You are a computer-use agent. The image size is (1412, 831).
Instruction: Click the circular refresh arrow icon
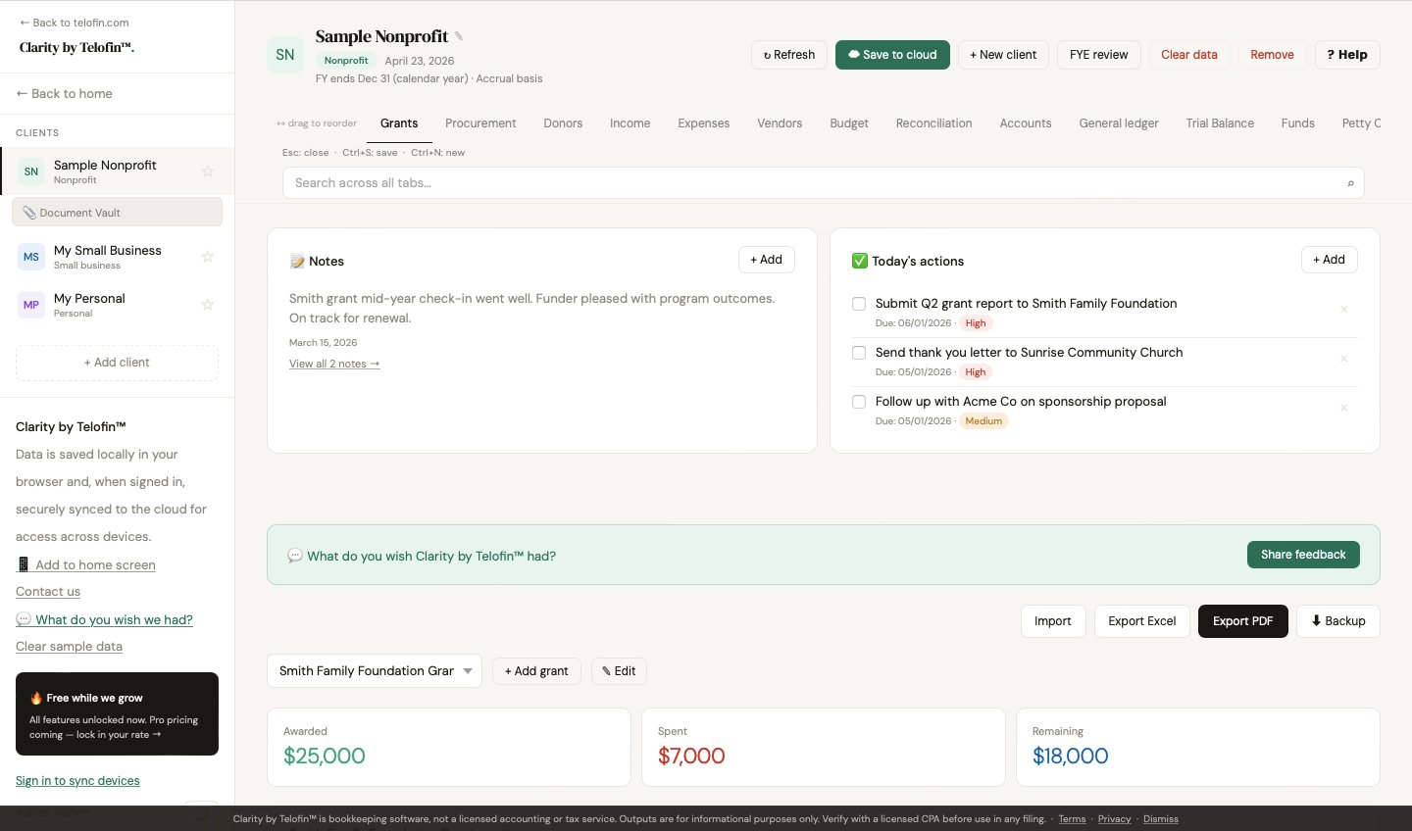click(767, 55)
